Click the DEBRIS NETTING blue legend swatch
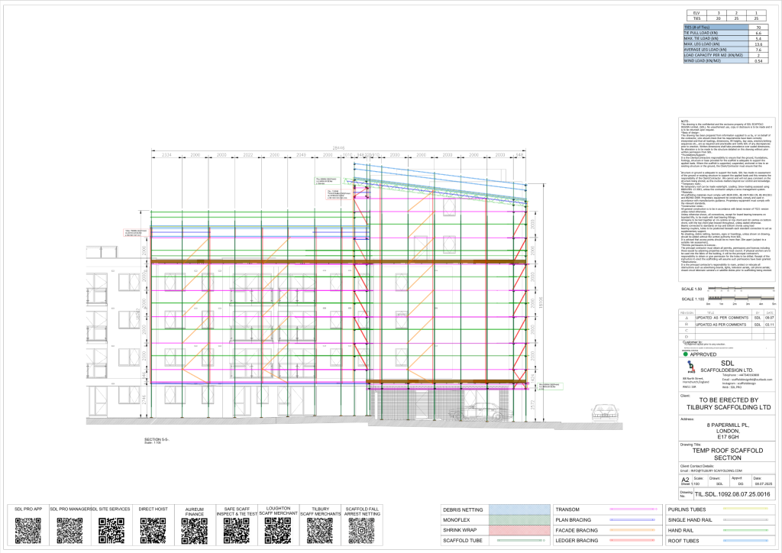This screenshot has width=782, height=553. point(519,509)
